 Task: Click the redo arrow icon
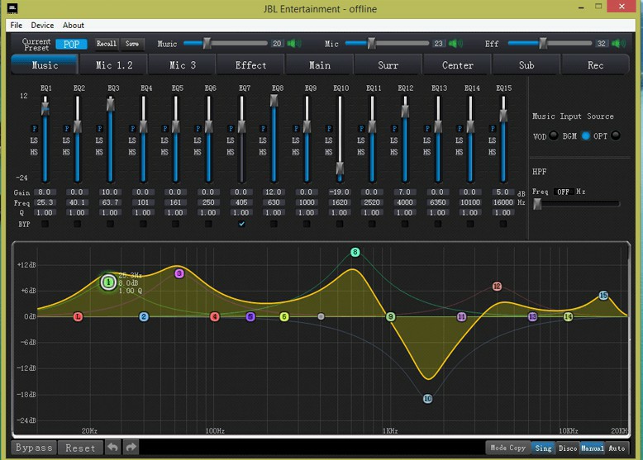pos(131,447)
